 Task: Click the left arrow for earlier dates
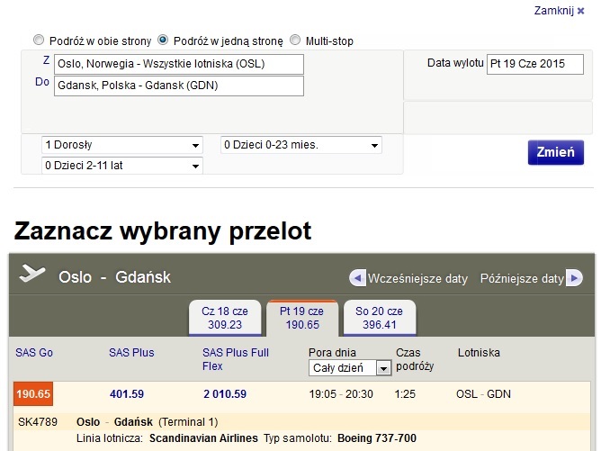(357, 278)
